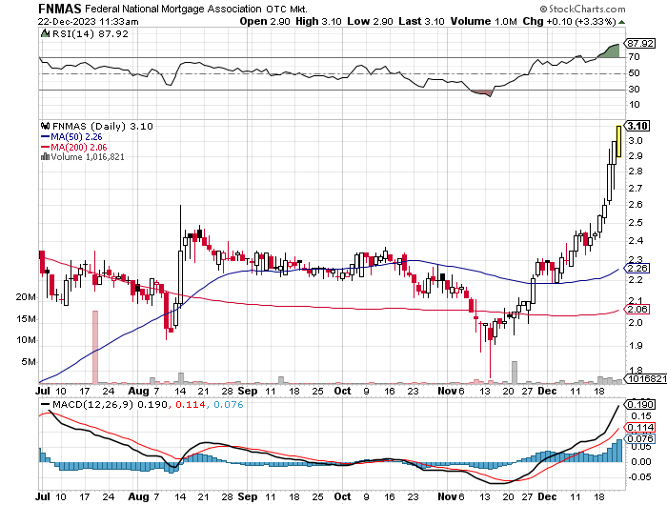Click the 'Sep' label on price panel axis
The image size is (667, 505).
(x=248, y=391)
